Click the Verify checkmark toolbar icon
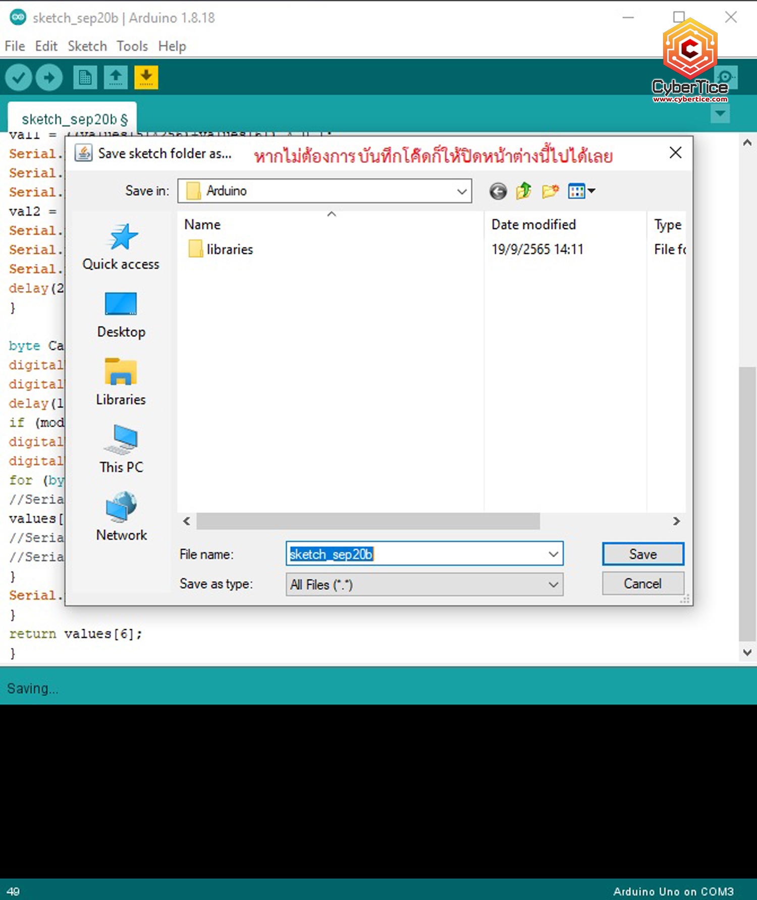The image size is (757, 900). [x=19, y=78]
